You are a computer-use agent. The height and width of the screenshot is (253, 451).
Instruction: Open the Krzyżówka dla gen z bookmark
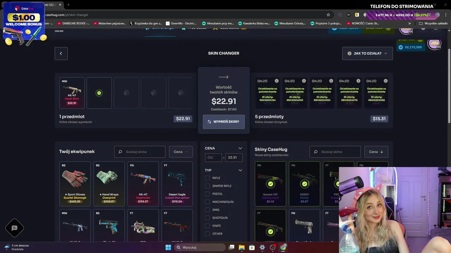coord(146,24)
